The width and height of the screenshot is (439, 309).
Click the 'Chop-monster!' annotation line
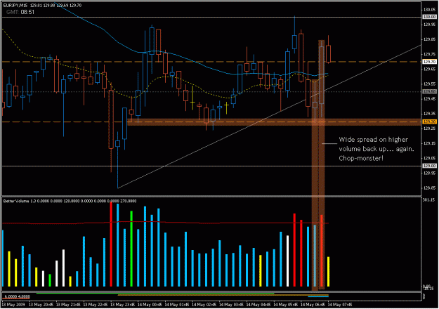tap(361, 158)
